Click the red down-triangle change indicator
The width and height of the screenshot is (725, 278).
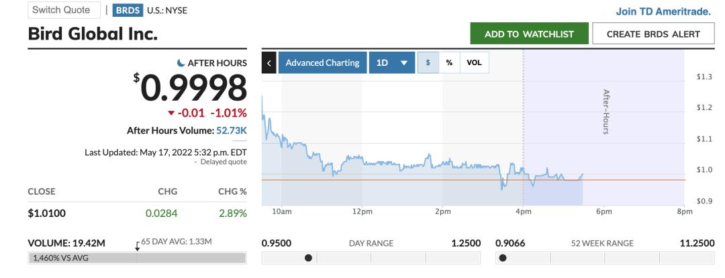click(171, 113)
